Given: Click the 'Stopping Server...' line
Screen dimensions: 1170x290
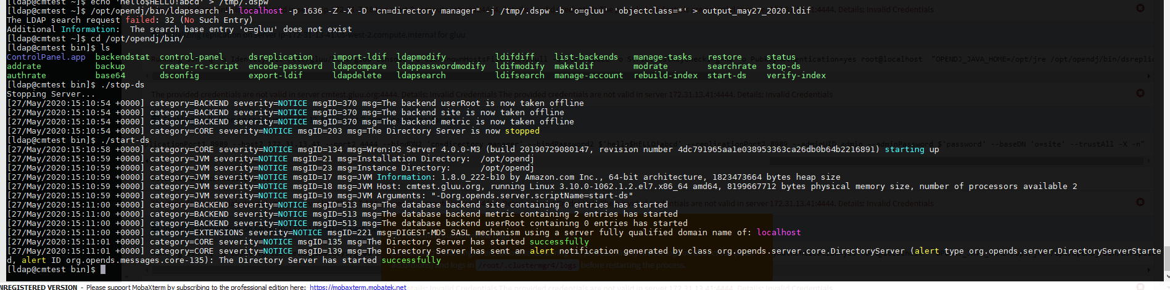Looking at the screenshot, I should 51,94.
